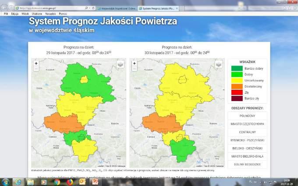The height and width of the screenshot is (186, 298).
Task: Zoom out on the 29 listopada map
Action: pyautogui.click(x=36, y=69)
